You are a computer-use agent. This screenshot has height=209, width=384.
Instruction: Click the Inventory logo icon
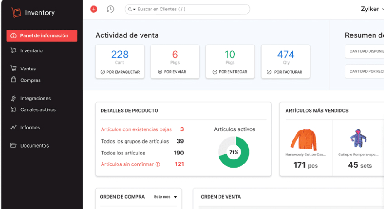click(x=16, y=13)
